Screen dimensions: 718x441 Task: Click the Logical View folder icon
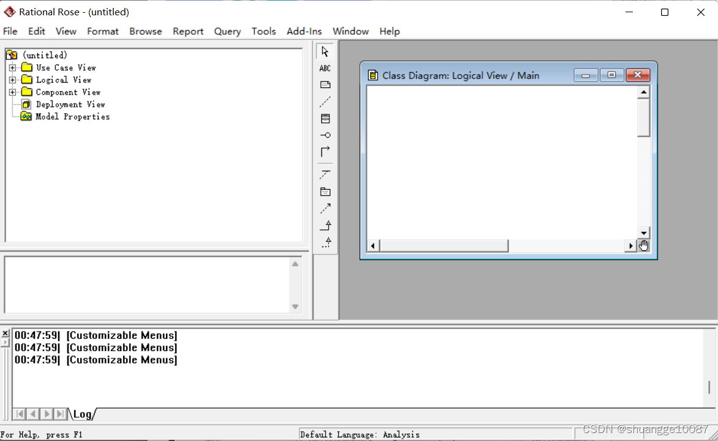(27, 80)
